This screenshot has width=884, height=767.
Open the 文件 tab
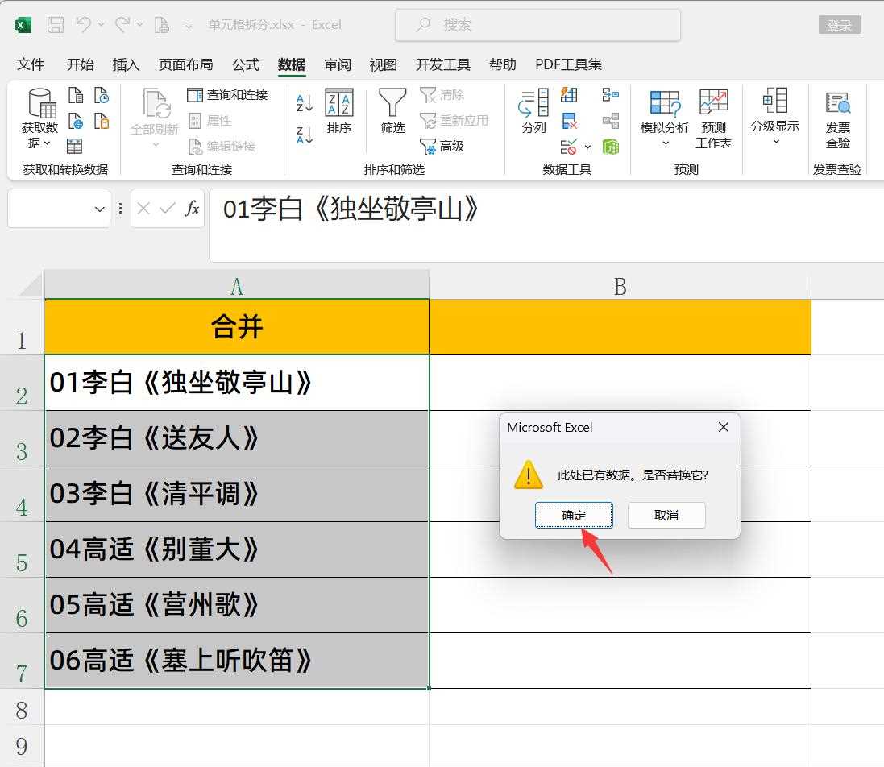pos(31,64)
